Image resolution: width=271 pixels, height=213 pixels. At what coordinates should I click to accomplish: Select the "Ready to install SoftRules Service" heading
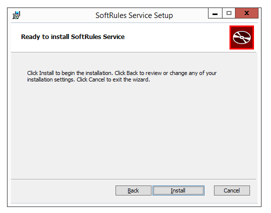pyautogui.click(x=73, y=37)
